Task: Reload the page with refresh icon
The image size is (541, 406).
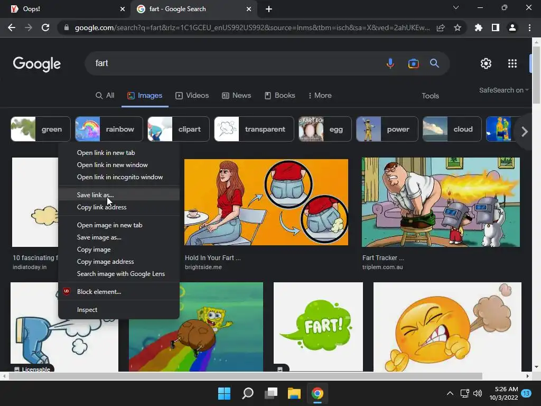Action: (45, 27)
